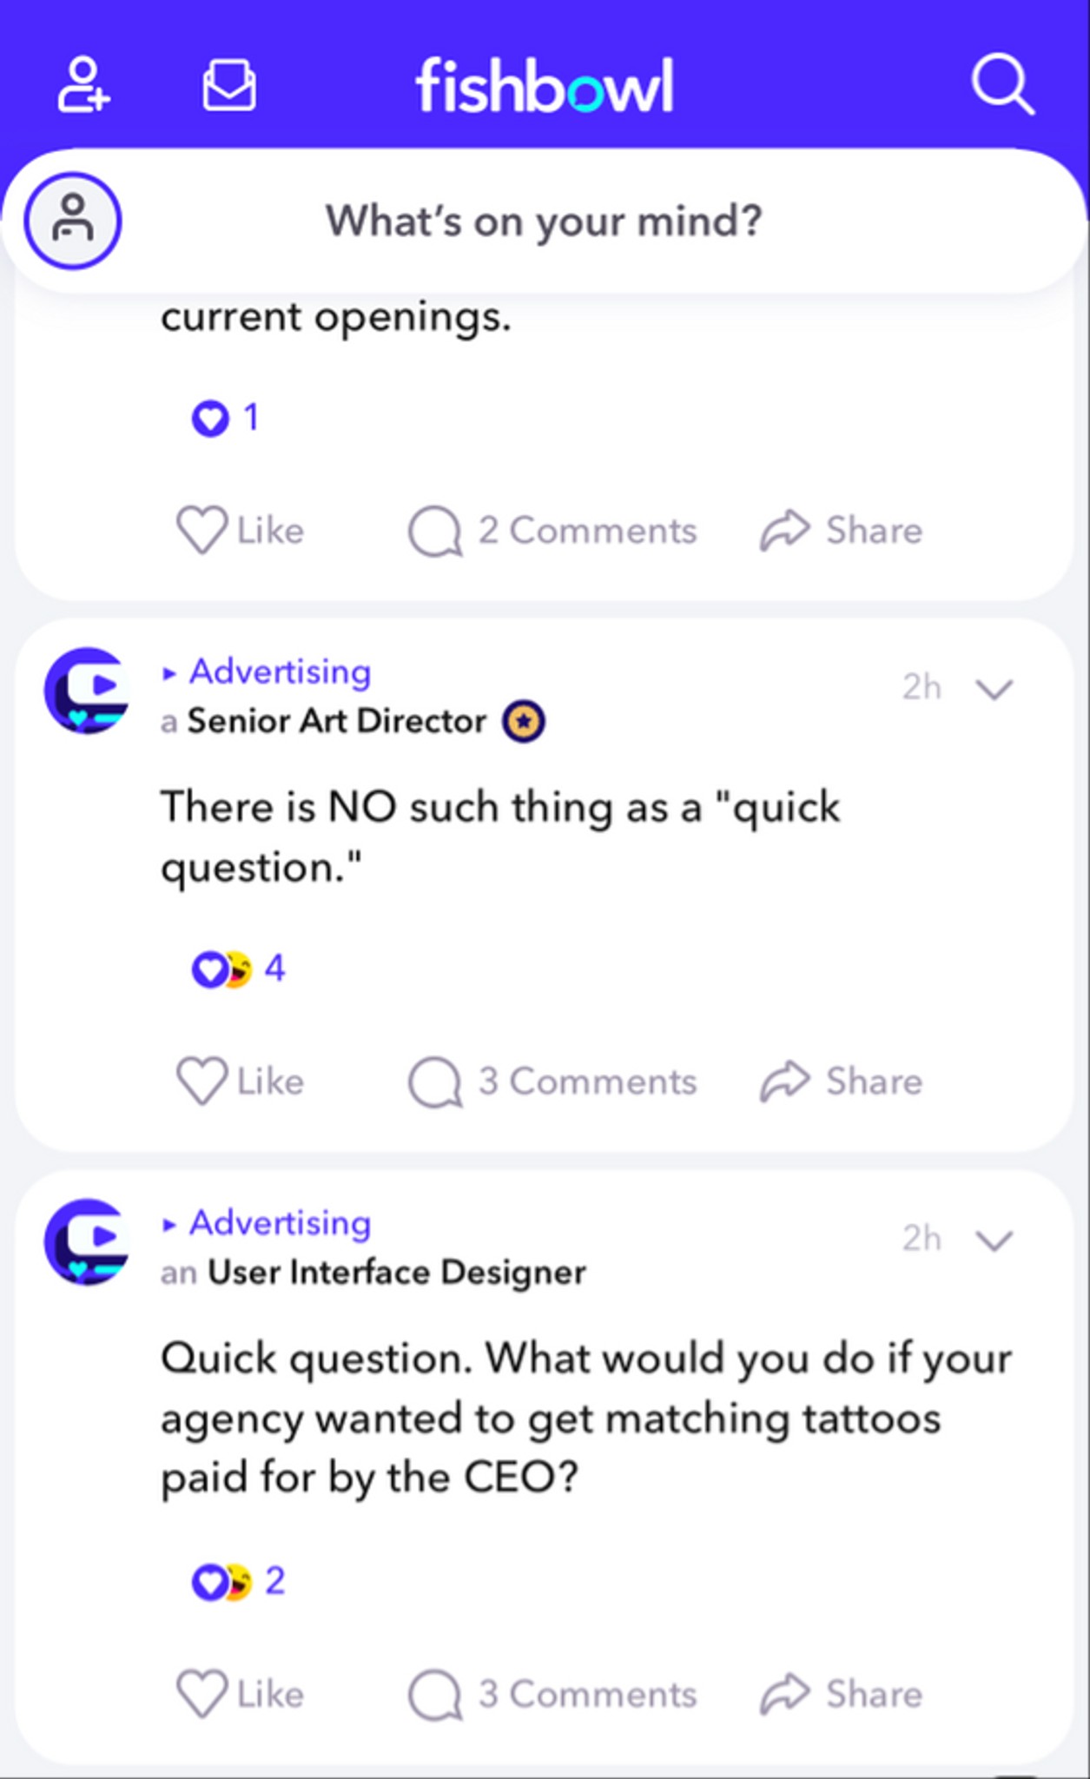Click the Advertising bowl avatar on User Interface Designer post
The image size is (1090, 1779).
click(x=87, y=1242)
